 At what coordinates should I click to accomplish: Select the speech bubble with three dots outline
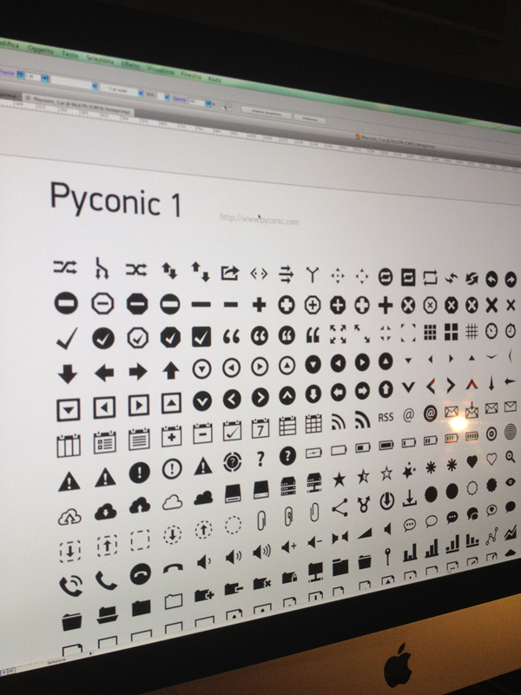coord(410,526)
